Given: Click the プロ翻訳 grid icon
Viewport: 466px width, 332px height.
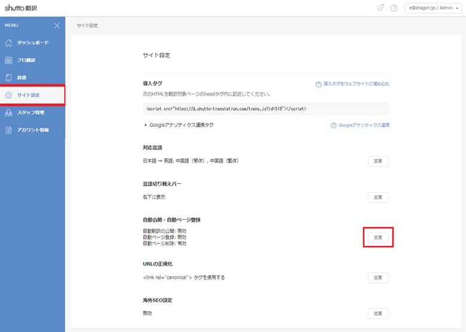Looking at the screenshot, I should tap(8, 60).
